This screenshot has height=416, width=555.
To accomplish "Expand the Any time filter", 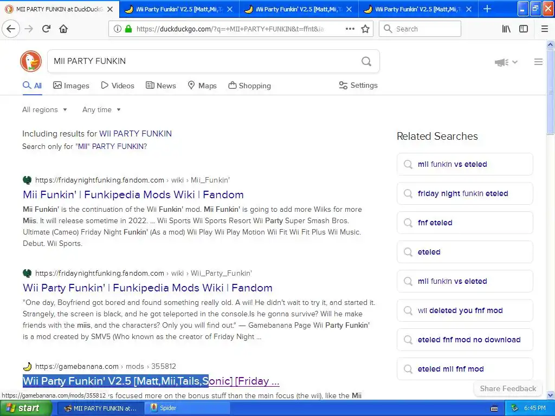I will (x=101, y=109).
